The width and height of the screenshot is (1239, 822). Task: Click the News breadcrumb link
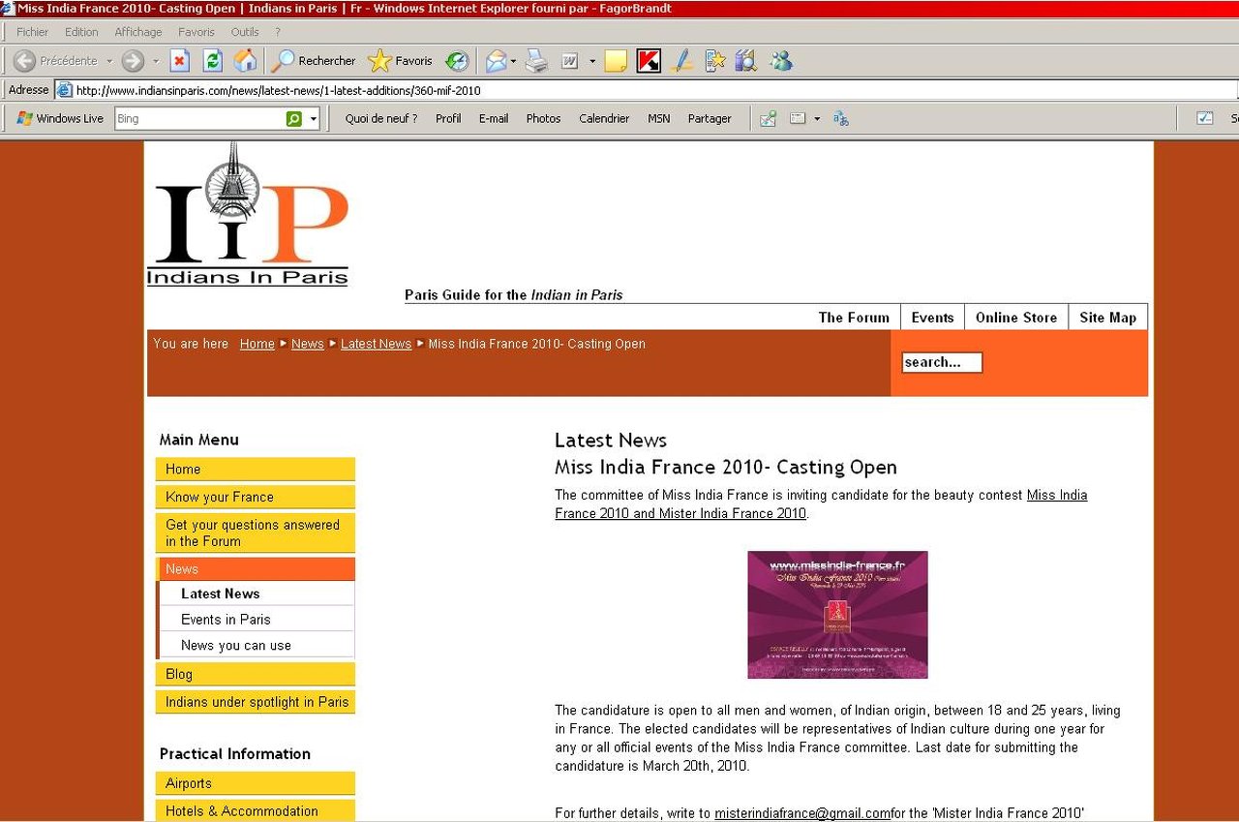(x=308, y=344)
